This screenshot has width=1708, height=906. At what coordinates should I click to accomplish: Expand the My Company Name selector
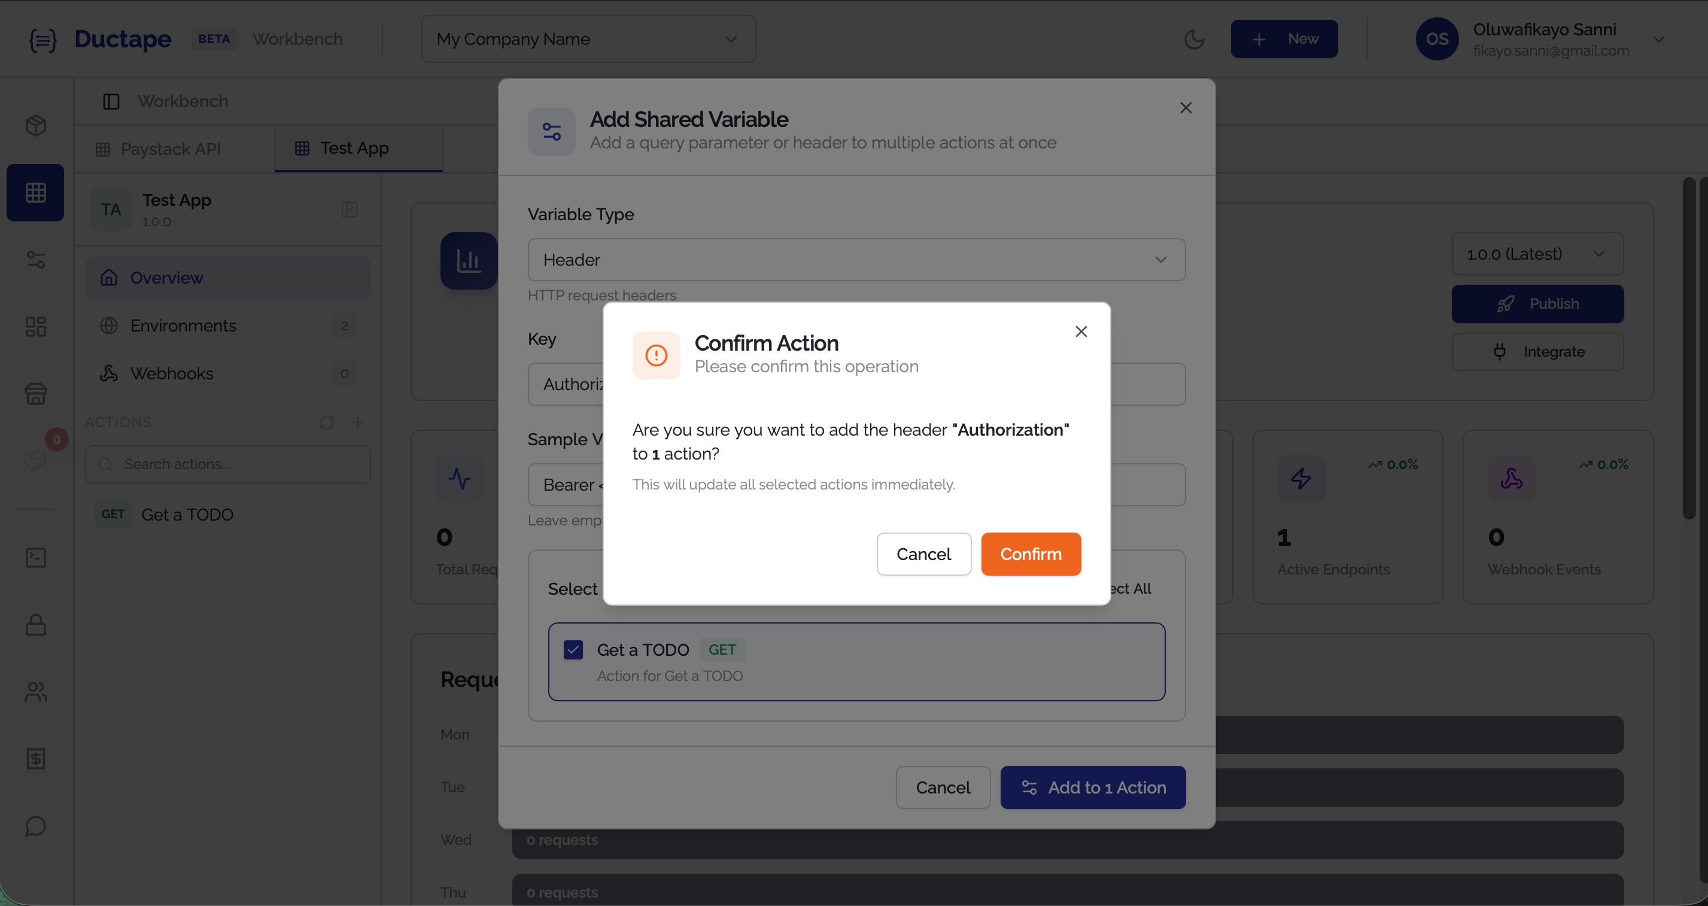(588, 39)
